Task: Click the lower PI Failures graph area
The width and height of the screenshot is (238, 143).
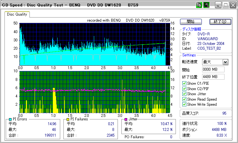Action: [x=93, y=92]
